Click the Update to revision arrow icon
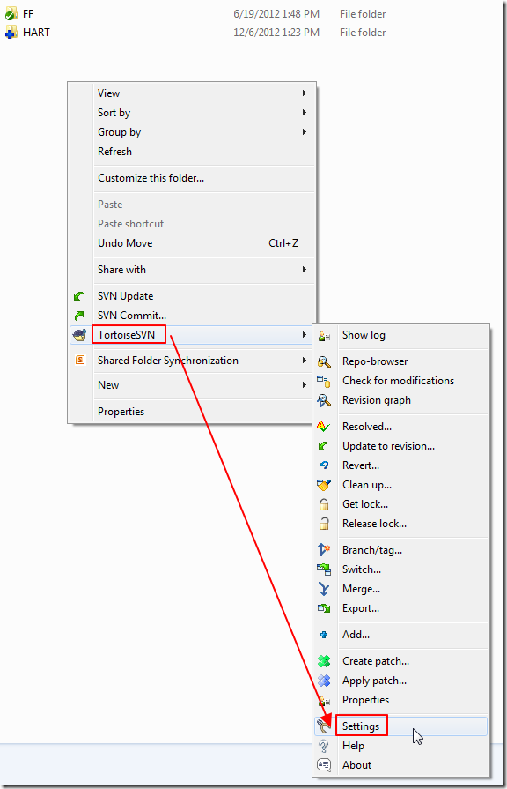 [324, 446]
